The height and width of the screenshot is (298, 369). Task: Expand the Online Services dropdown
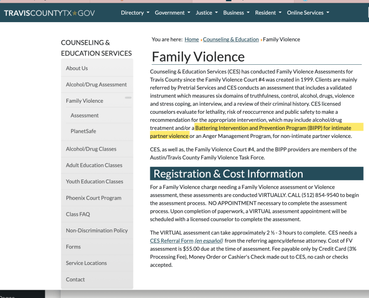(x=308, y=13)
